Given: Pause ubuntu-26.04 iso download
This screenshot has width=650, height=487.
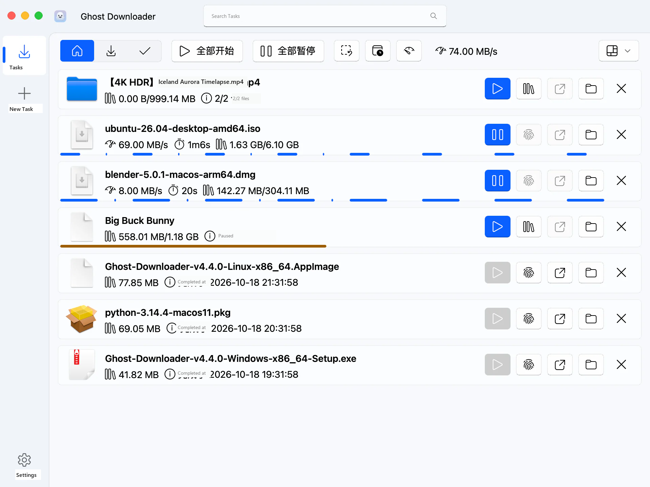Looking at the screenshot, I should pyautogui.click(x=498, y=135).
